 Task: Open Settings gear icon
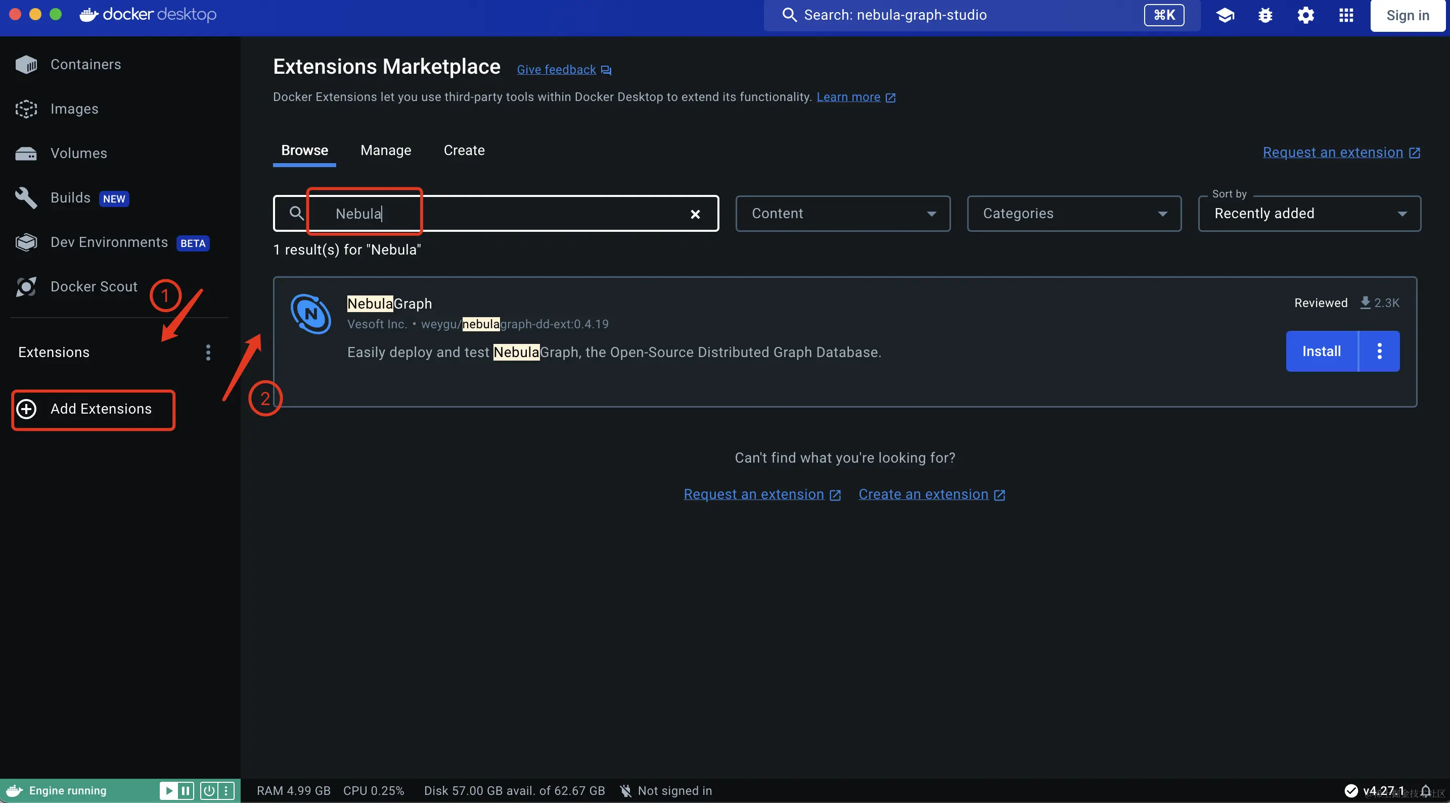coord(1306,15)
